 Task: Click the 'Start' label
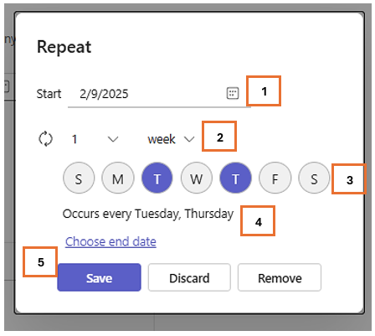click(x=49, y=94)
